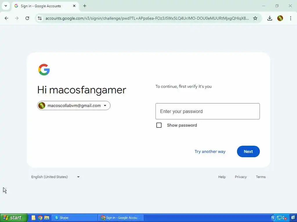Bookmark this page with the star icon
Image resolution: width=297 pixels, height=222 pixels.
pyautogui.click(x=255, y=18)
